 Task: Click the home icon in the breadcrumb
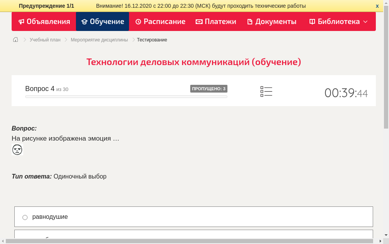(15, 40)
